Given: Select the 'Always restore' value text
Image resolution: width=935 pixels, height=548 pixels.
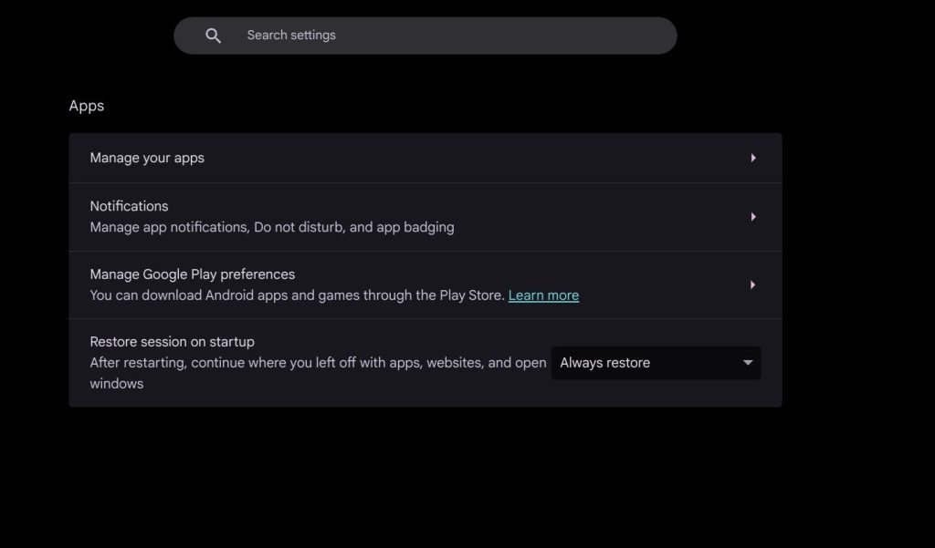Looking at the screenshot, I should click(604, 363).
